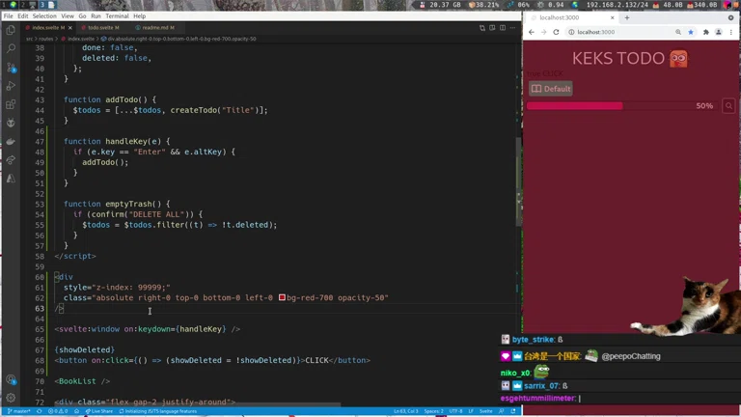Change encoding via UTF-8 indicator
741x417 pixels.
point(455,411)
